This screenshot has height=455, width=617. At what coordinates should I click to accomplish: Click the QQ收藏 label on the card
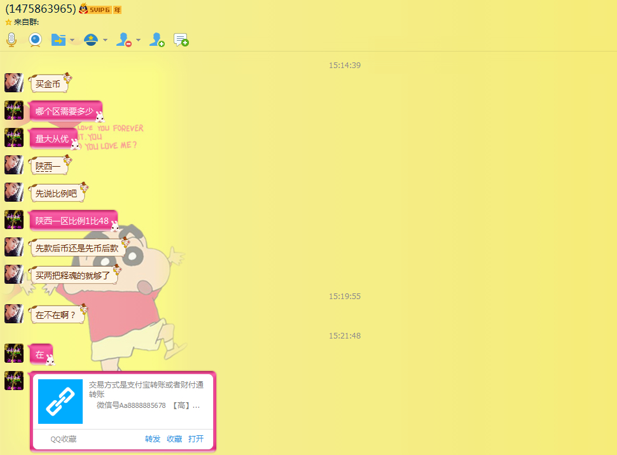click(x=64, y=439)
